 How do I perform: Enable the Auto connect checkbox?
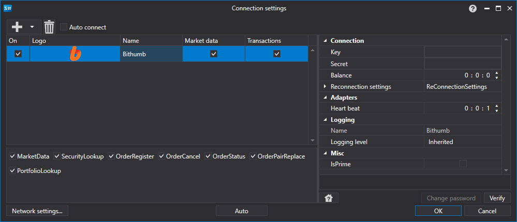[64, 27]
